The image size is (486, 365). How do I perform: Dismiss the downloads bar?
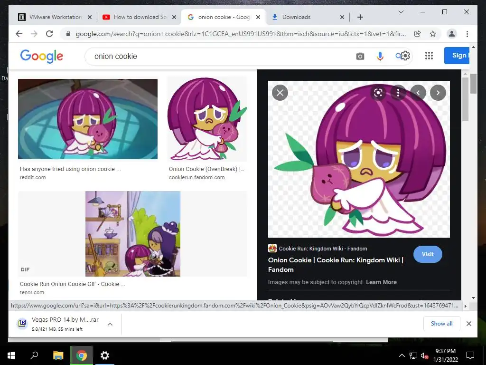468,323
